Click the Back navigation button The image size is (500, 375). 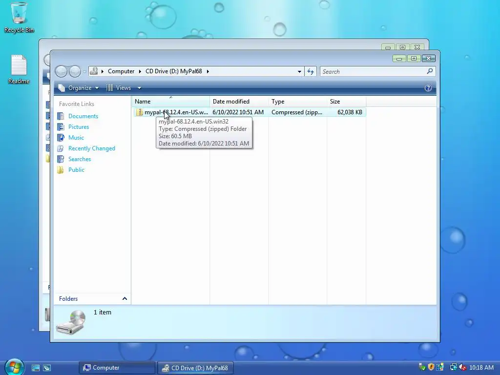61,71
